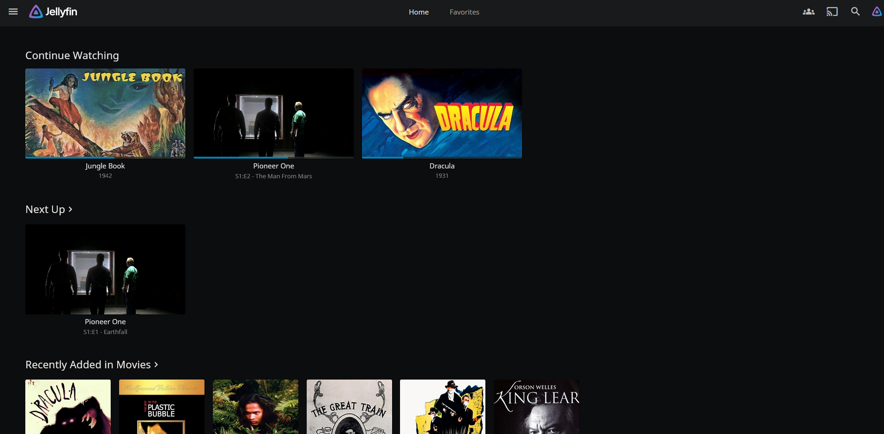This screenshot has height=434, width=884.
Task: Click the Dracula playback progress bar
Action: click(x=442, y=158)
